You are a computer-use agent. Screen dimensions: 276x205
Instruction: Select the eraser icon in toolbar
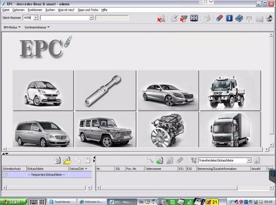tap(219, 18)
